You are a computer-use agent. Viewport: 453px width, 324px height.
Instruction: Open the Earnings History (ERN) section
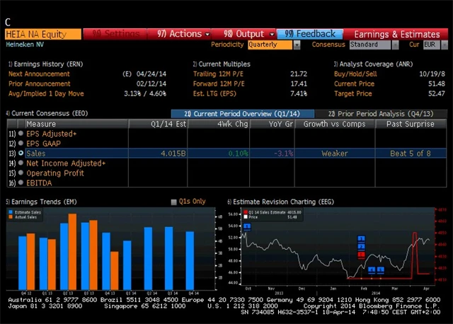[x=41, y=64]
